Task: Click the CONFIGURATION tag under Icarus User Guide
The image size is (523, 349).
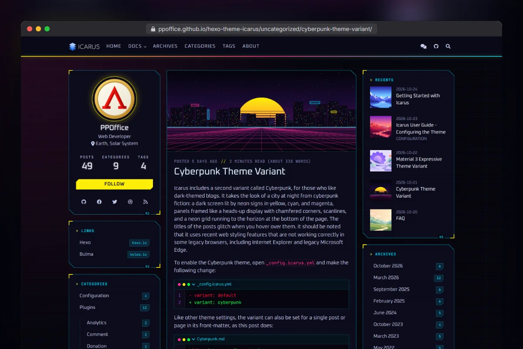Action: (x=411, y=139)
